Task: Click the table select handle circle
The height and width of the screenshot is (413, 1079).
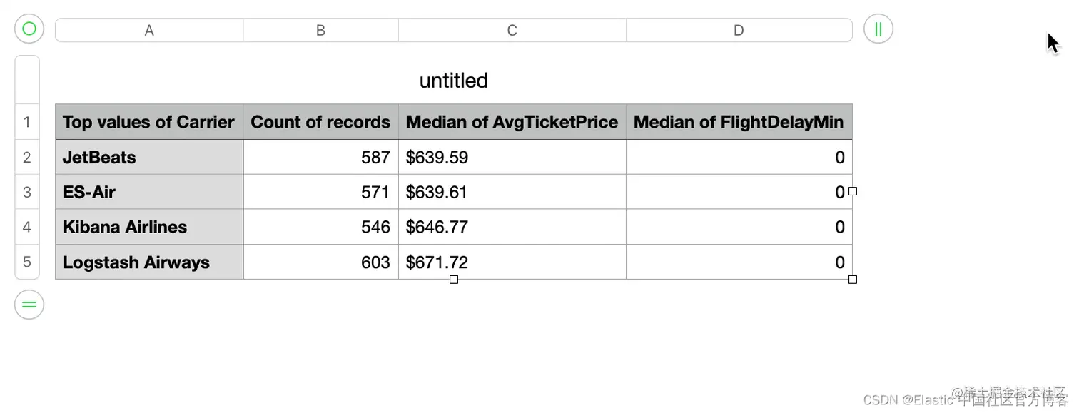Action: click(29, 29)
